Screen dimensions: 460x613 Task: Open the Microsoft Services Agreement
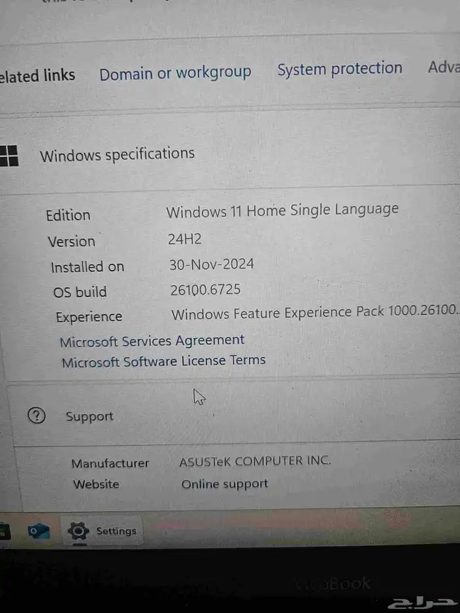152,341
